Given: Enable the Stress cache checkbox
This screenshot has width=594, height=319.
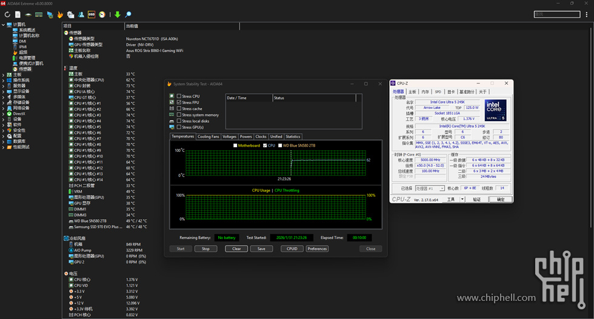Looking at the screenshot, I should click(x=179, y=108).
